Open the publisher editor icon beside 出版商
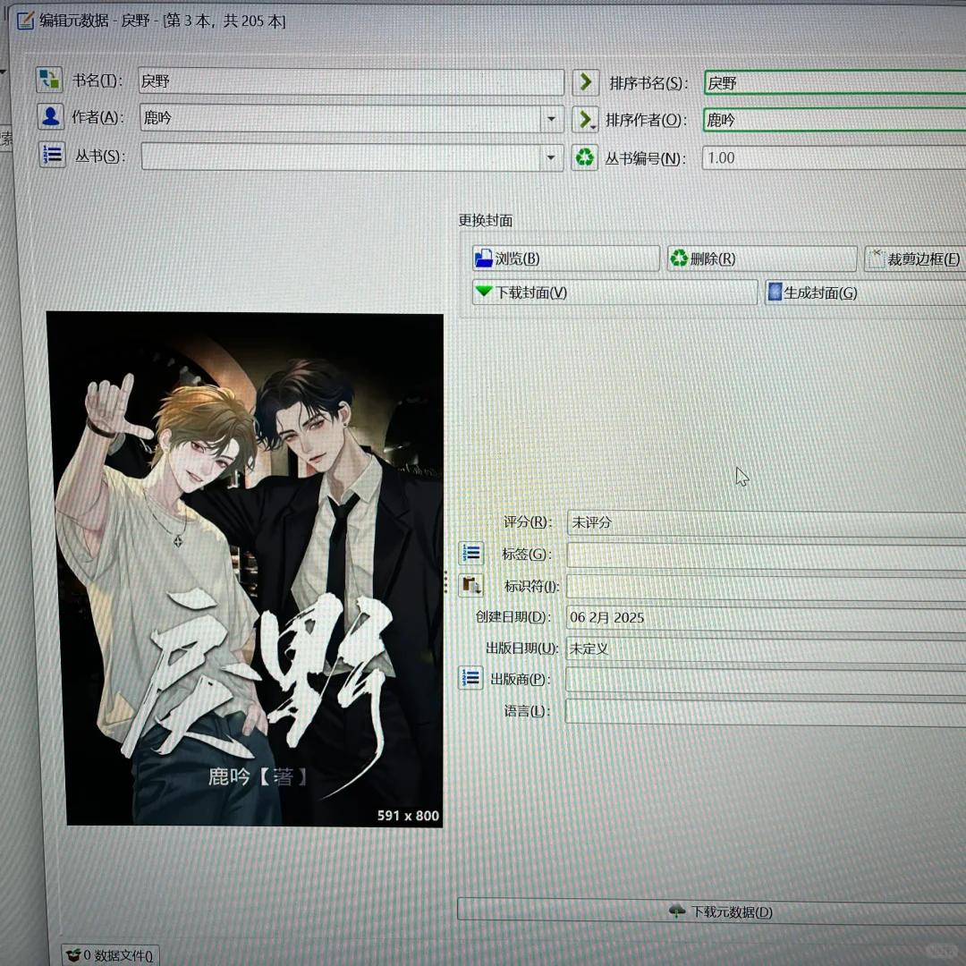The width and height of the screenshot is (966, 966). 470,678
